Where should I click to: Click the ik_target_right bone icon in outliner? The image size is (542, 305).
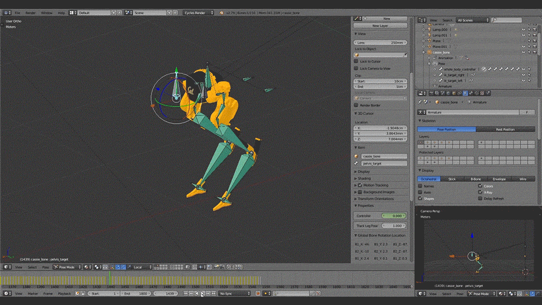pyautogui.click(x=441, y=75)
